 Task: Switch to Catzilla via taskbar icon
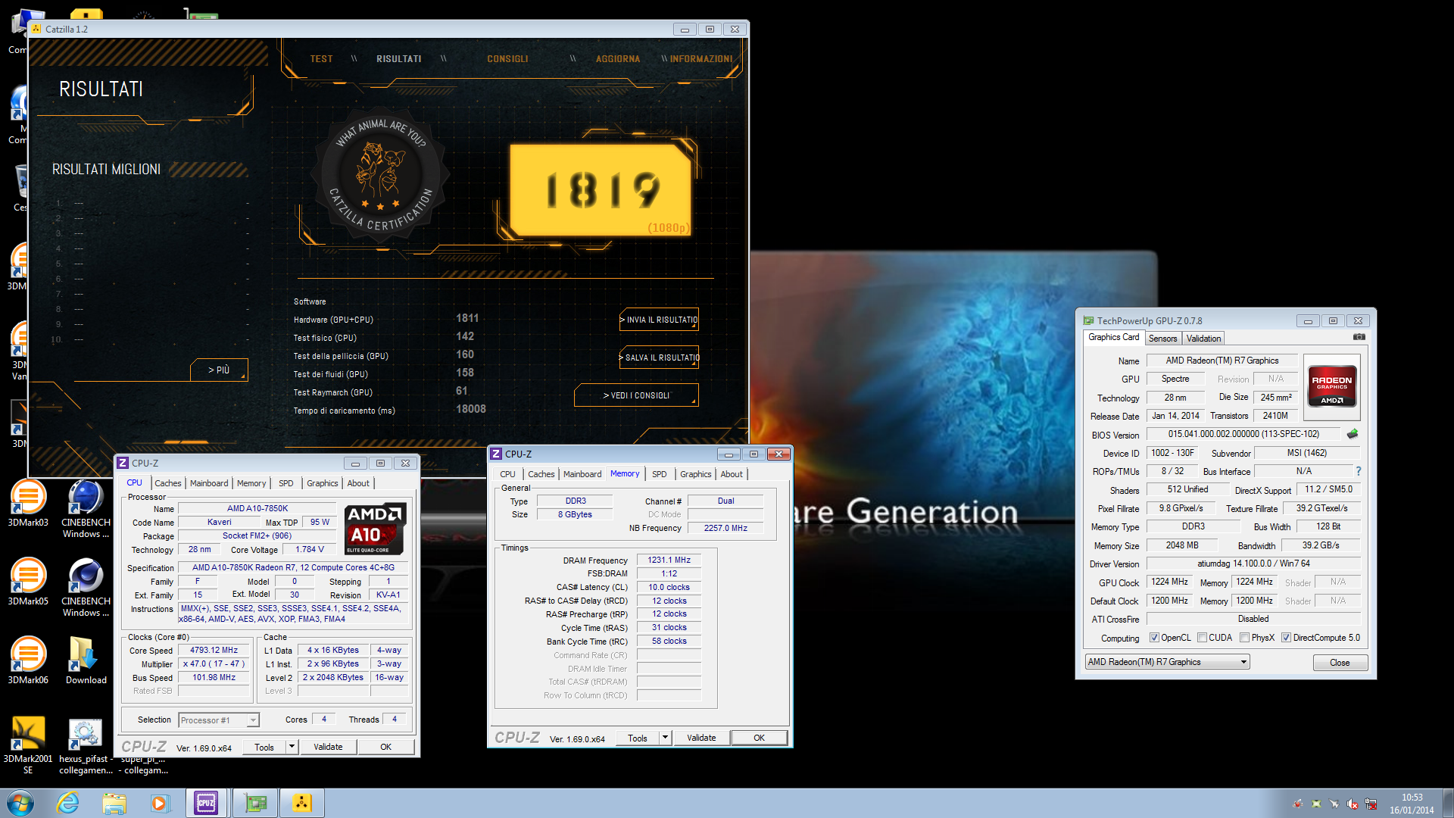tap(302, 803)
